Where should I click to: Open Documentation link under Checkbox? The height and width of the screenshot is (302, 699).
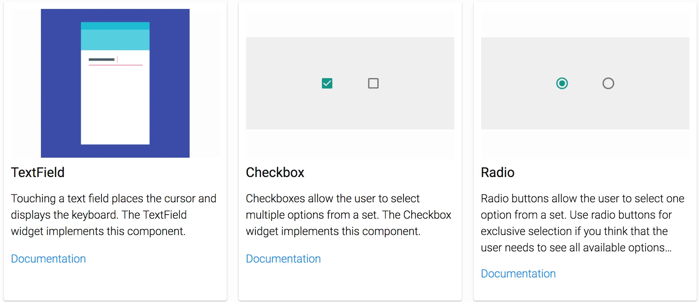point(283,258)
